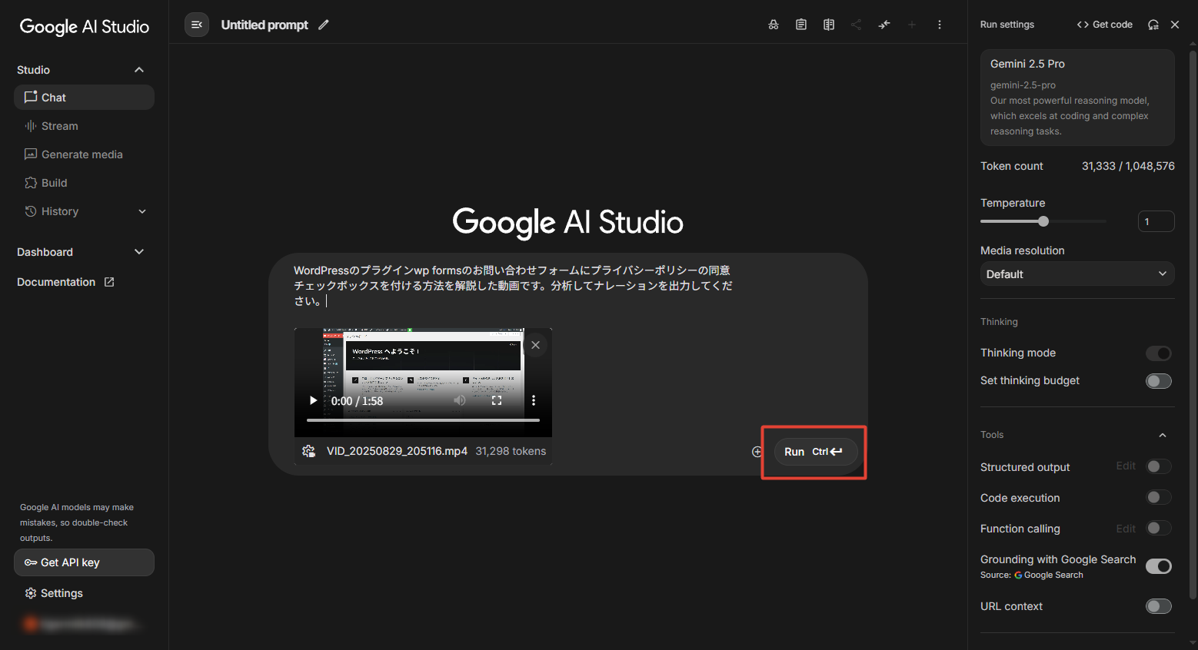Edit the Untitled prompt title pencil

coord(324,25)
